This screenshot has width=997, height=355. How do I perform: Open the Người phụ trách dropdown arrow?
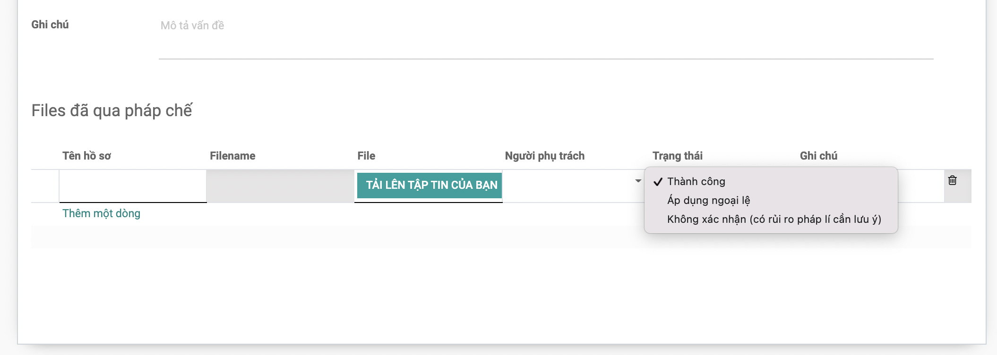tap(638, 181)
